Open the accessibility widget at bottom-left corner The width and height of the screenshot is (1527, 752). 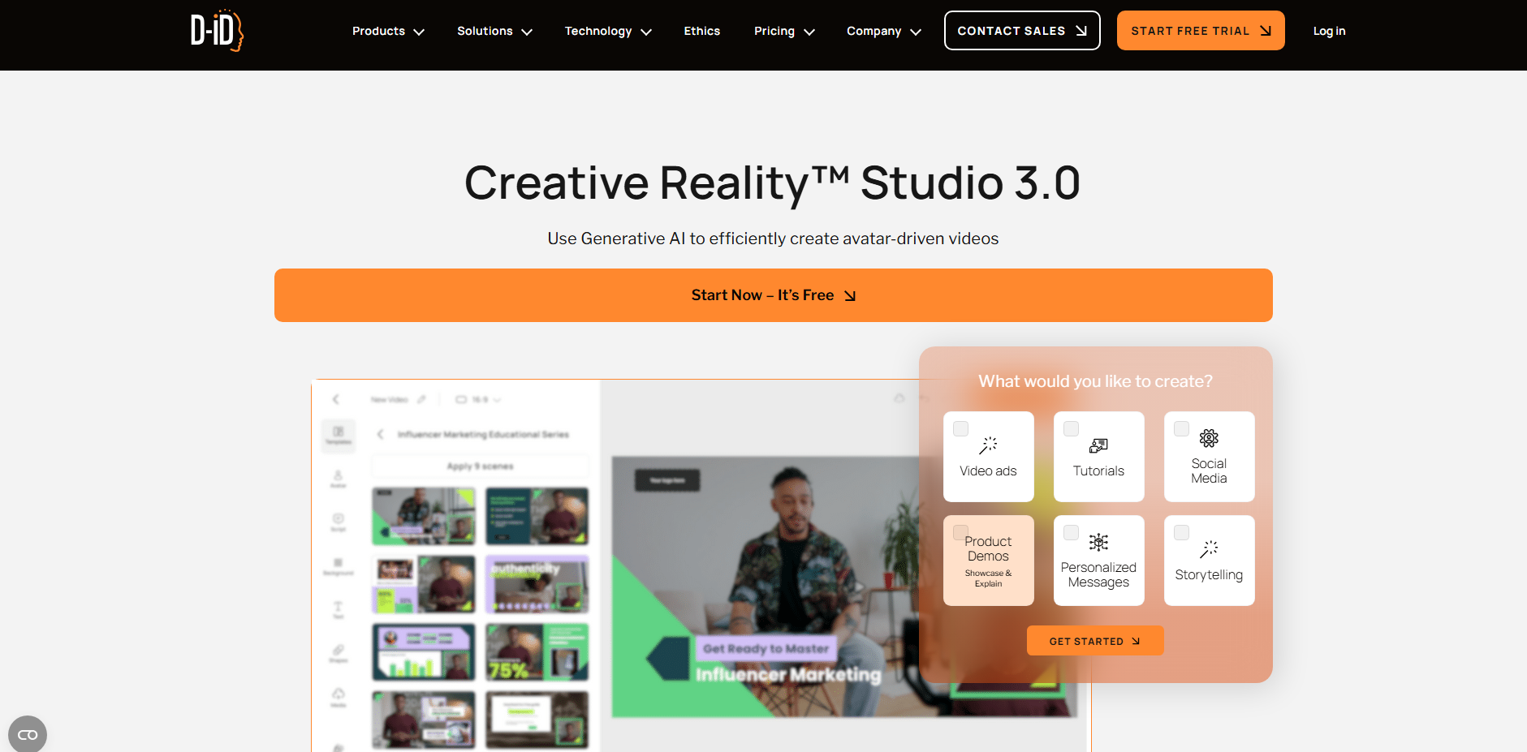pos(28,734)
